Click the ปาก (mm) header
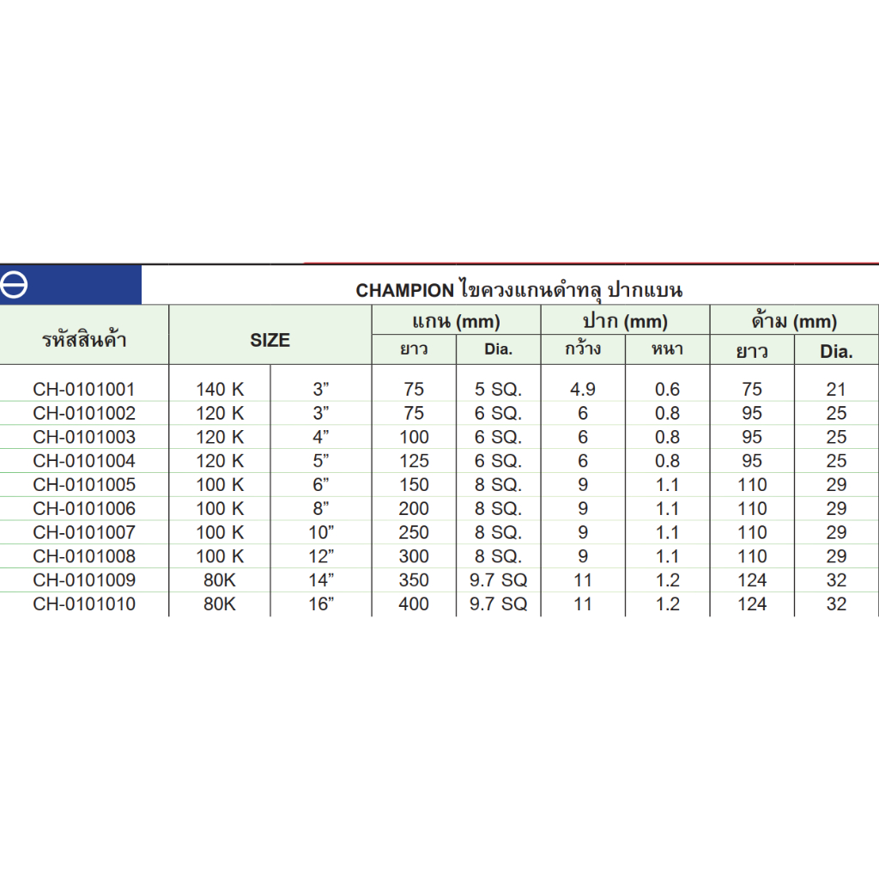879x879 pixels. (x=625, y=321)
